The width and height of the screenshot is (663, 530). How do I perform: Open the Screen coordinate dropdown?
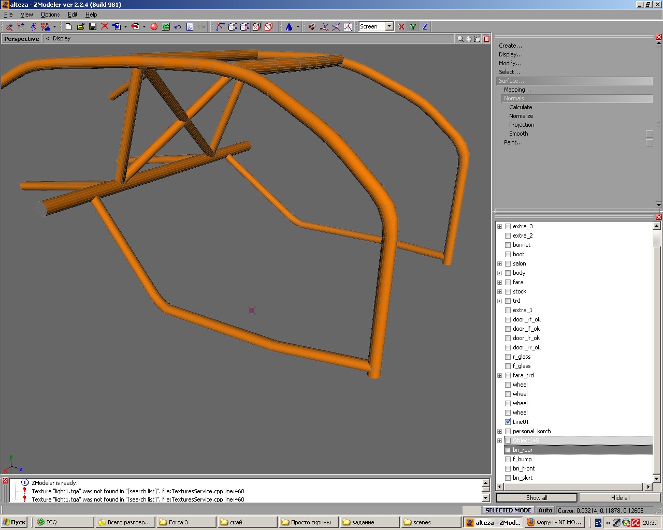(389, 26)
